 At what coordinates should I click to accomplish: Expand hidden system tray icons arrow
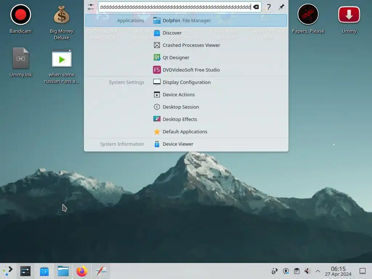(x=318, y=271)
